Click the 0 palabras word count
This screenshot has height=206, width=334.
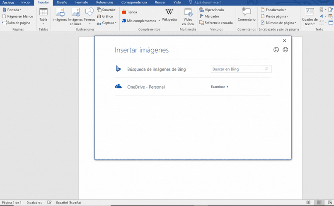click(34, 203)
